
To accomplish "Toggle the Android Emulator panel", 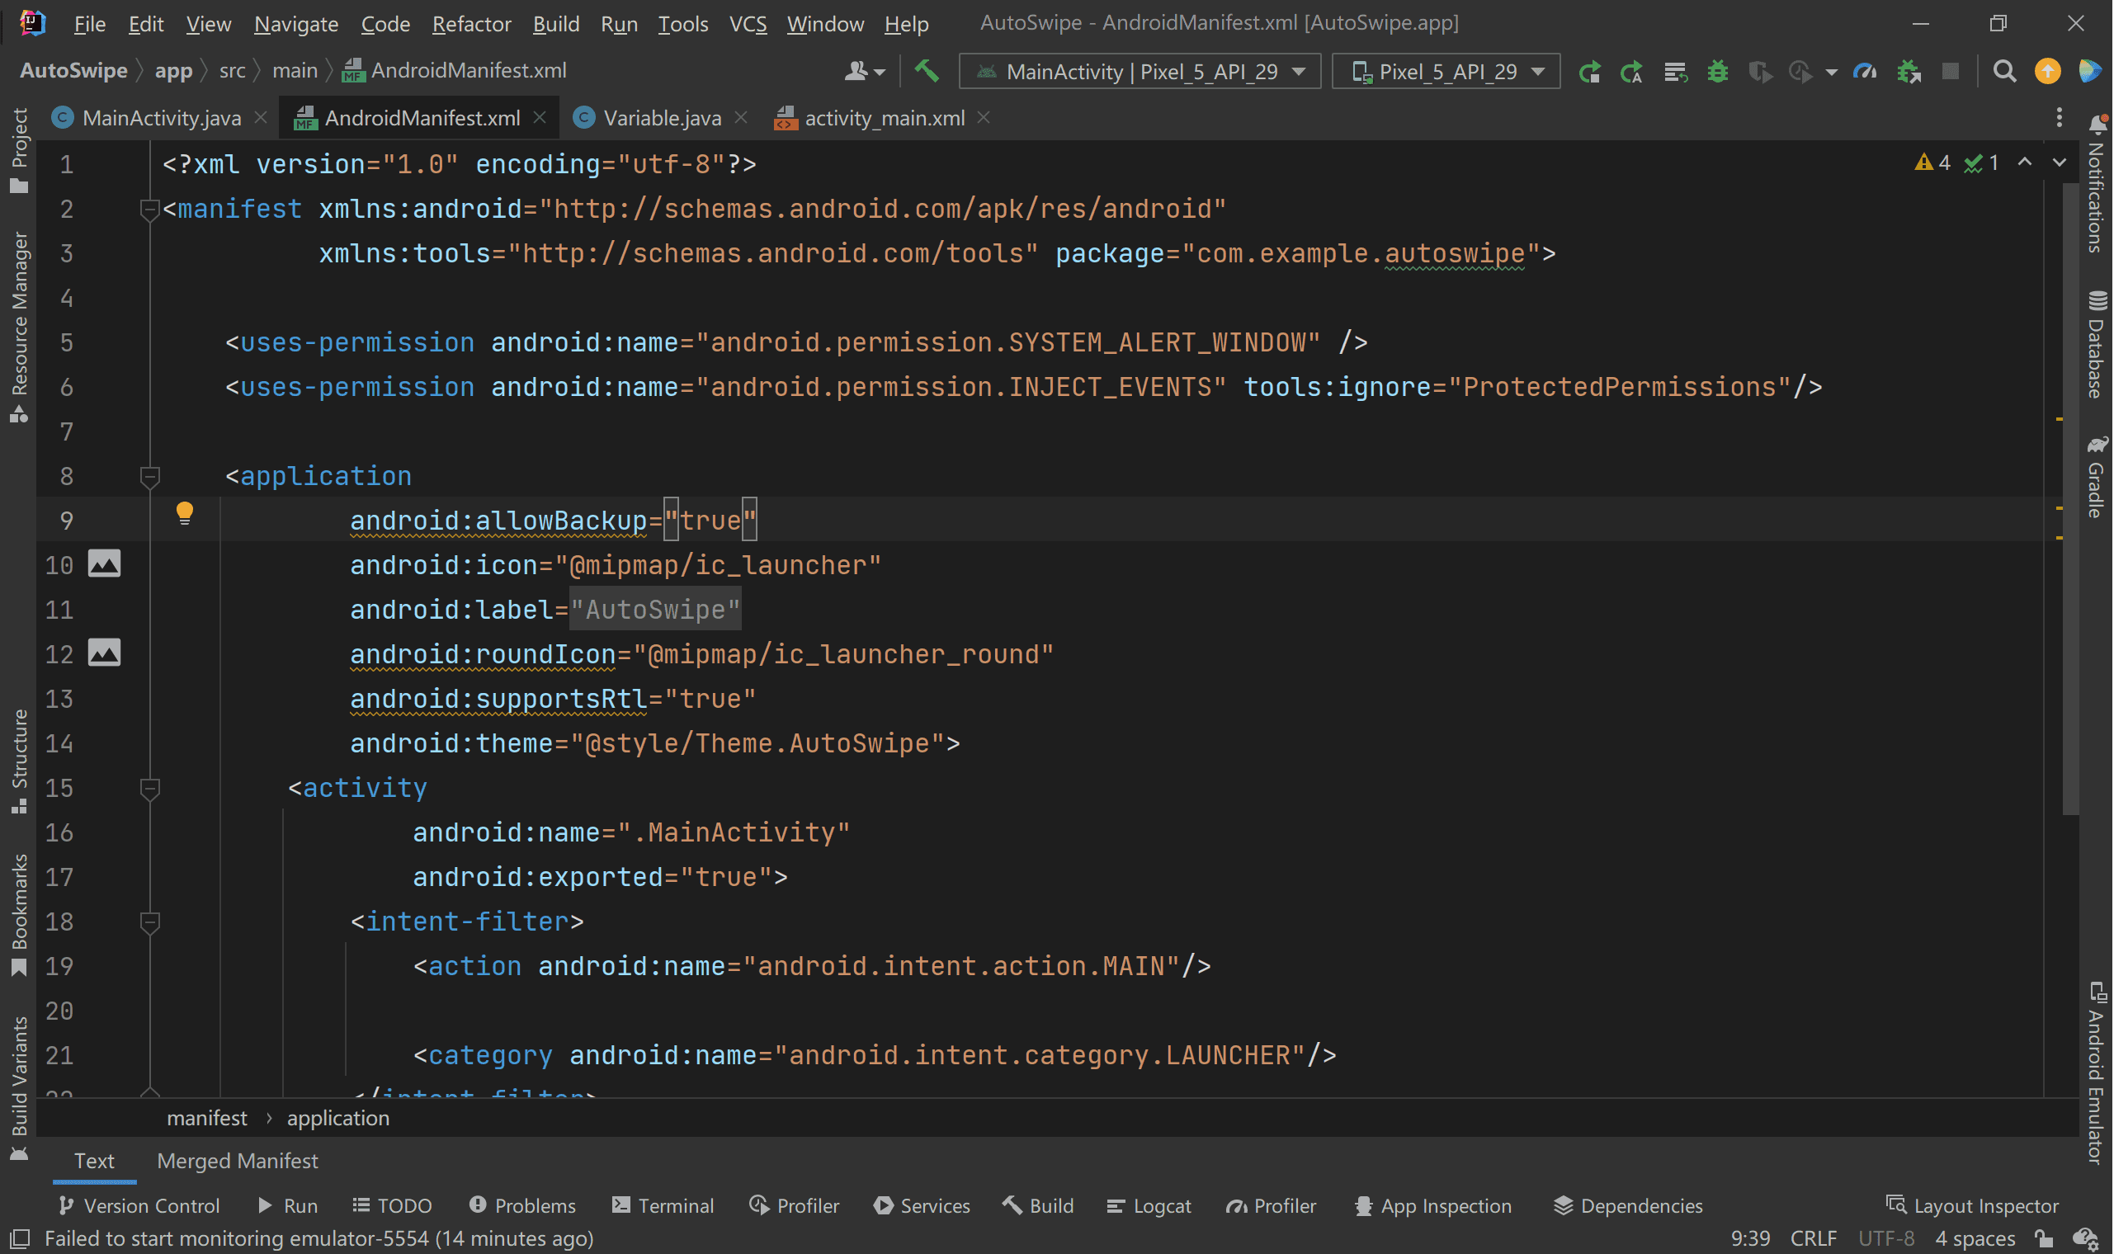I will pyautogui.click(x=2096, y=1073).
